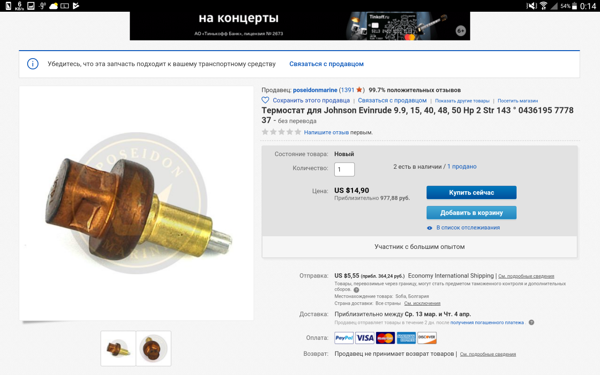Click the VISA card icon
Viewport: 600px width, 375px height.
coord(365,337)
